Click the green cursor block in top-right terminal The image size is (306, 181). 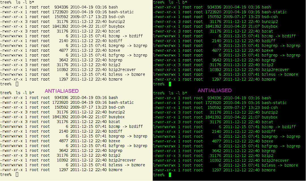click(170, 84)
